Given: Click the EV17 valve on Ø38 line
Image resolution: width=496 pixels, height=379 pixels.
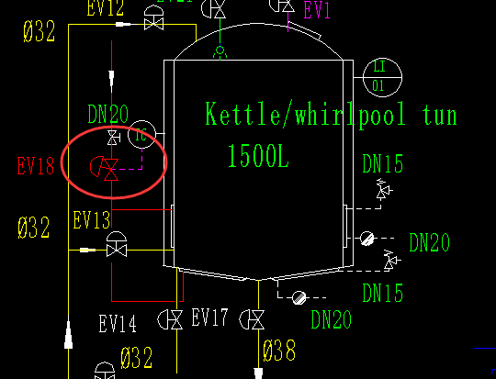Looking at the screenshot, I should [252, 319].
